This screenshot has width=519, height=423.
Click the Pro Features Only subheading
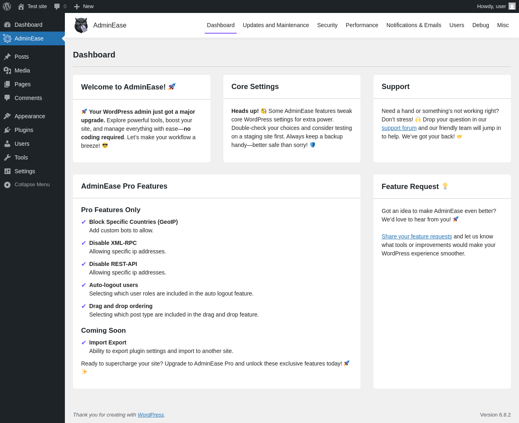111,210
